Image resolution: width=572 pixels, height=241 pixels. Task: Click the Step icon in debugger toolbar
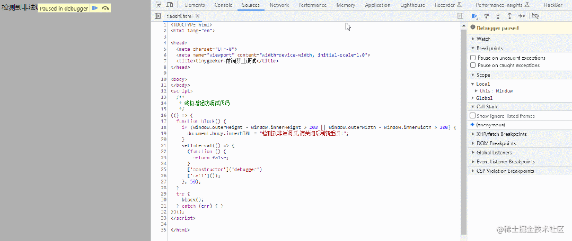pos(522,16)
